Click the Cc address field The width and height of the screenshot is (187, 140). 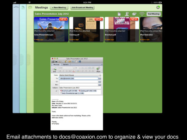[x=79, y=82]
